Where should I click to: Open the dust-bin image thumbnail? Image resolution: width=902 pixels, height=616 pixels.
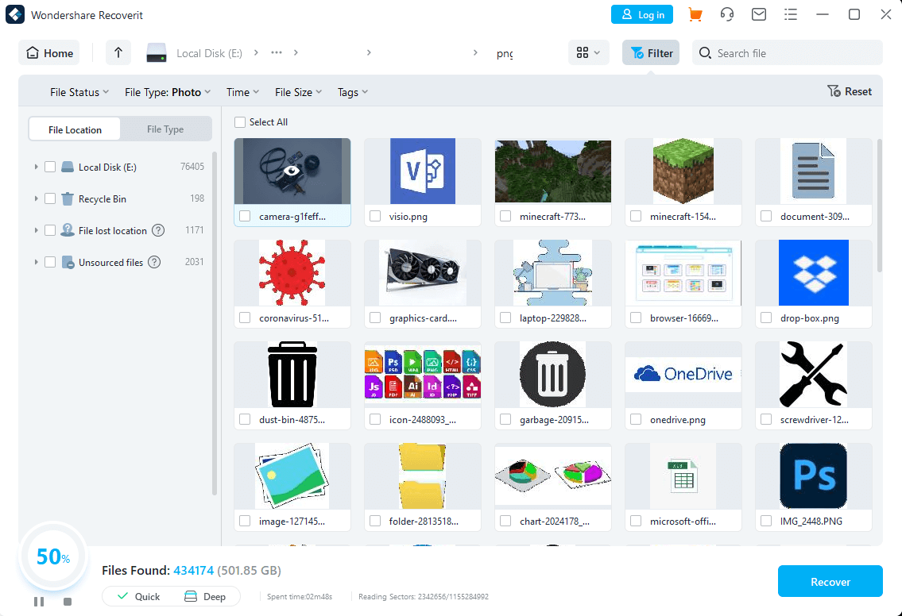[x=292, y=374]
